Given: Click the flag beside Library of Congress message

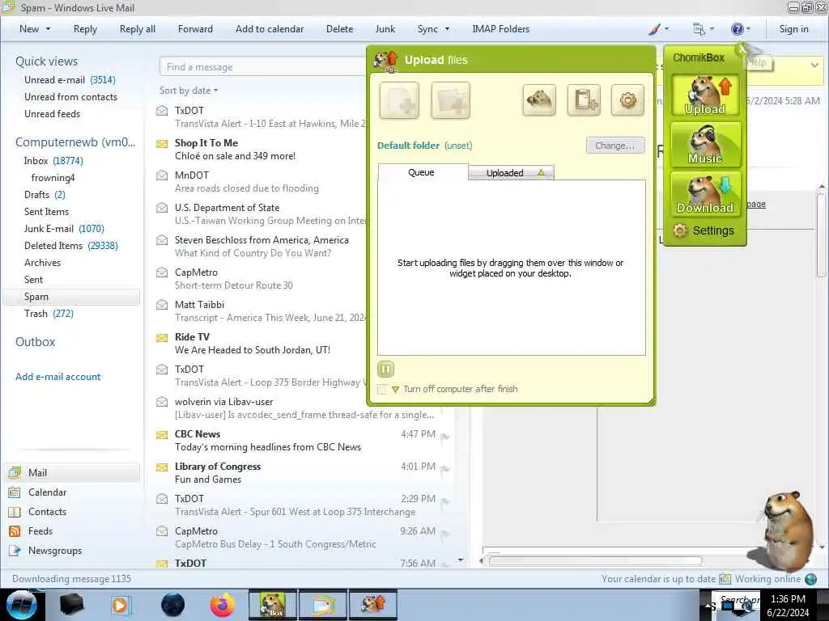Looking at the screenshot, I should point(445,470).
